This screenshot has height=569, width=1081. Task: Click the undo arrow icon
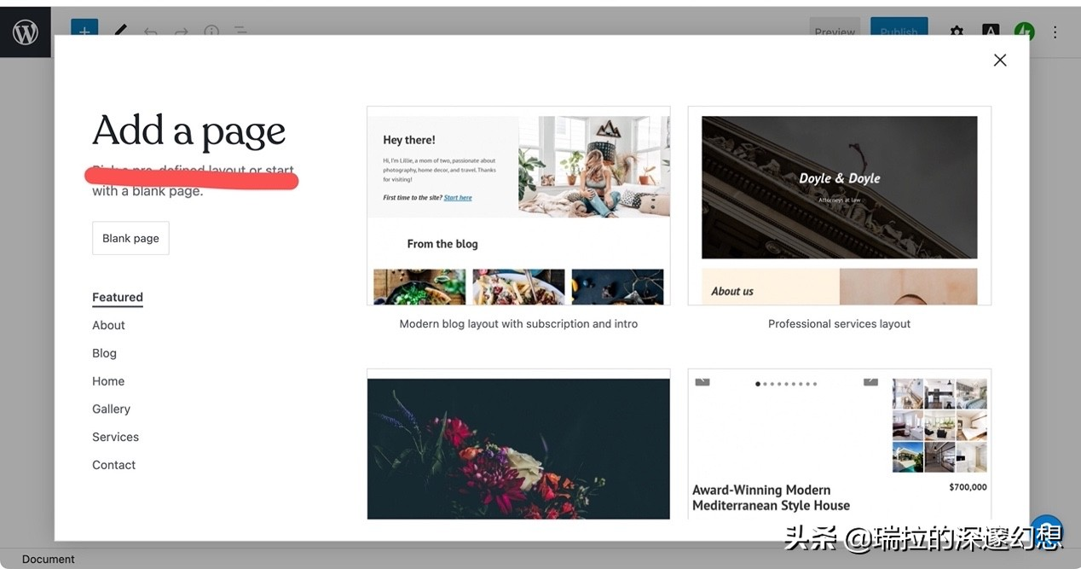151,31
